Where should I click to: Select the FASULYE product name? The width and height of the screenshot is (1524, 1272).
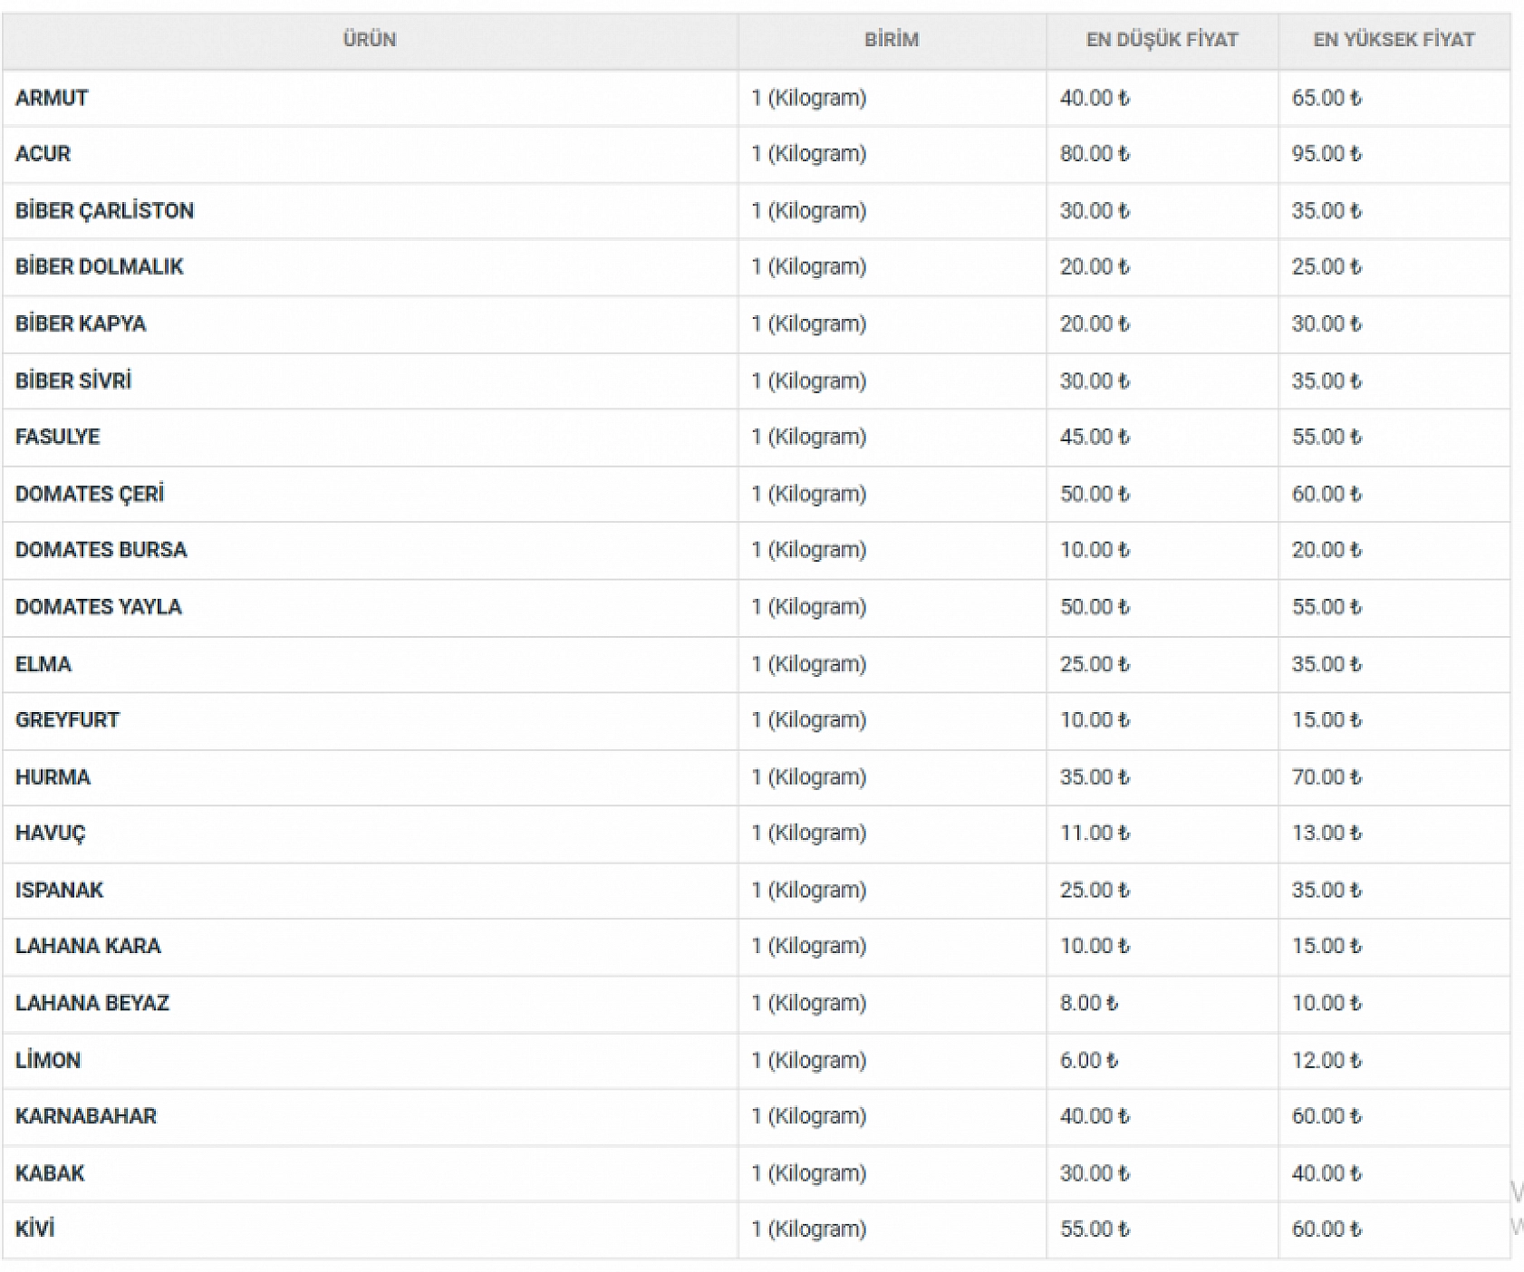coord(57,437)
